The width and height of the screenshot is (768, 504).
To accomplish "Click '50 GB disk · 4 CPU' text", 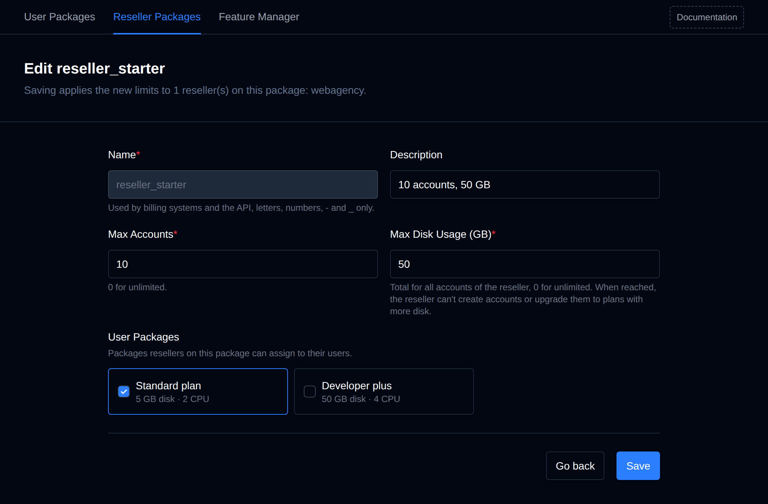I will tap(361, 399).
